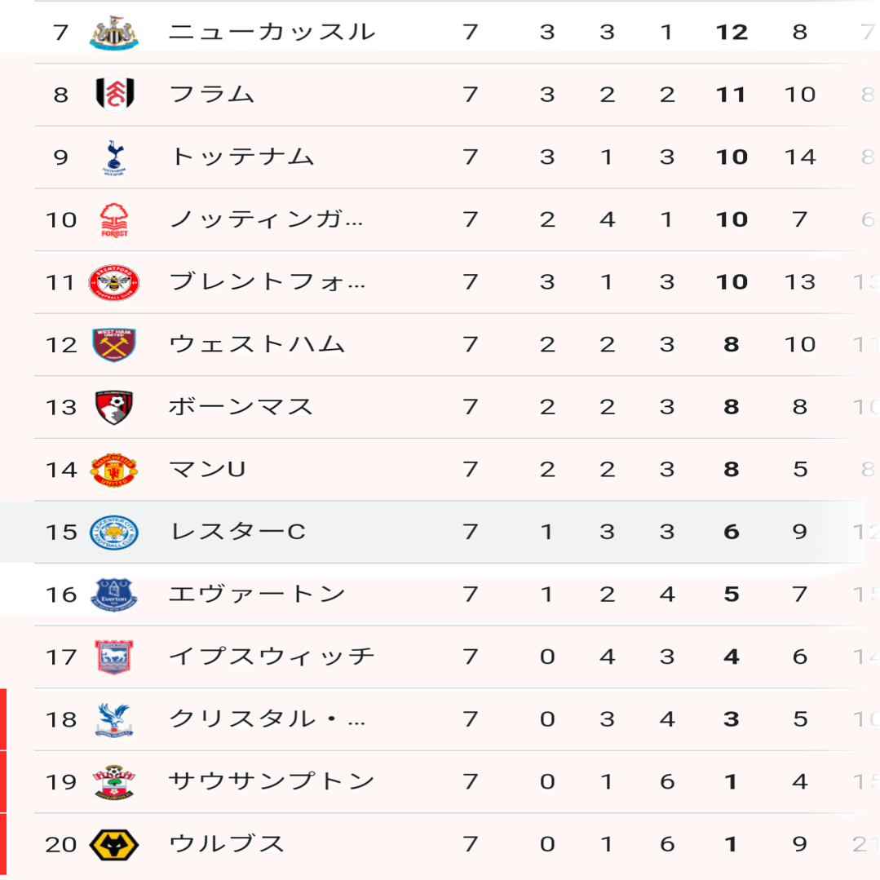Click the Wolves wolf head logo
This screenshot has height=880, width=880.
(113, 845)
